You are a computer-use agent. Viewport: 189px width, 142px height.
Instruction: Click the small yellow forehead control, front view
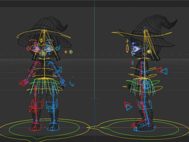coord(41,40)
